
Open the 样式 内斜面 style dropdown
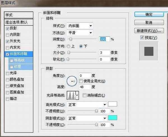pyautogui.click(x=80, y=26)
